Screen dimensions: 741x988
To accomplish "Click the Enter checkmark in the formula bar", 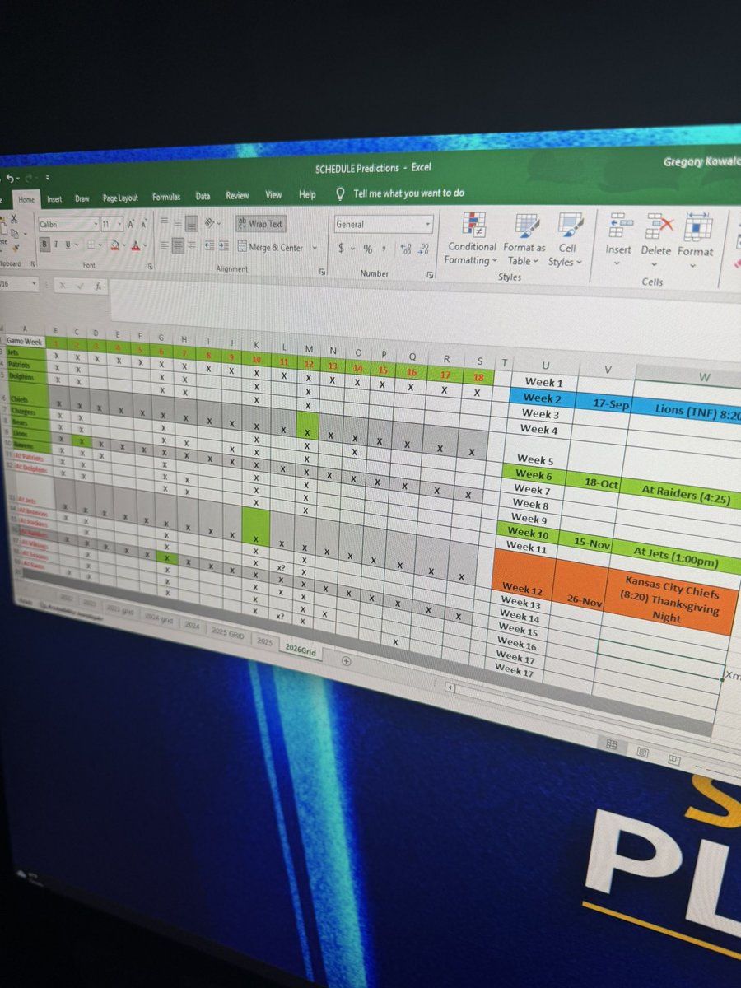I will [x=80, y=287].
